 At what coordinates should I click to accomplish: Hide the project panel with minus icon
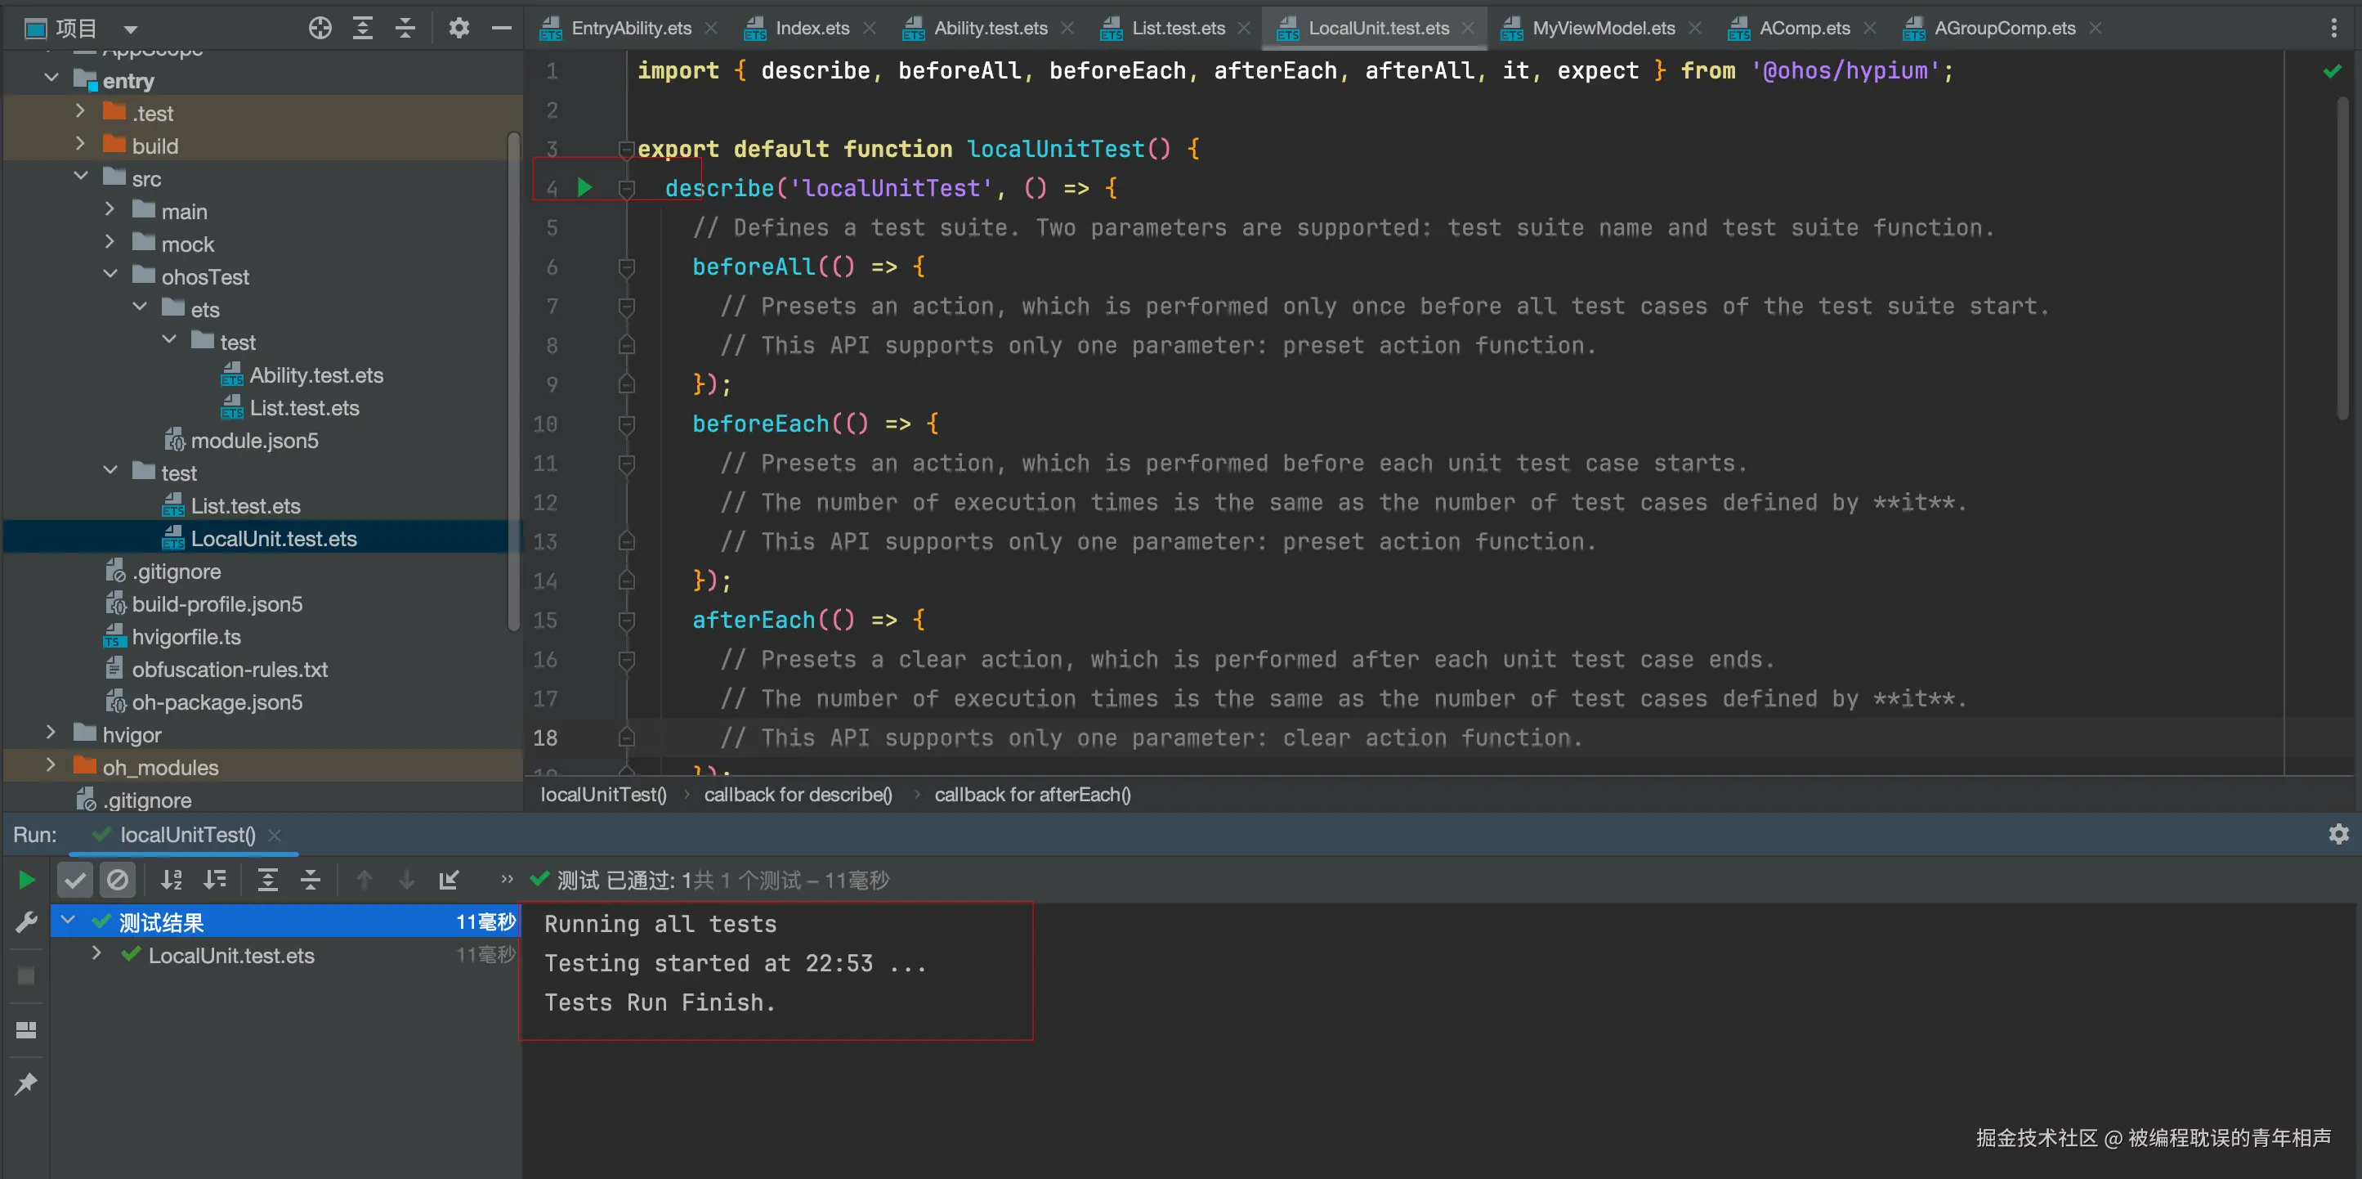[x=502, y=29]
